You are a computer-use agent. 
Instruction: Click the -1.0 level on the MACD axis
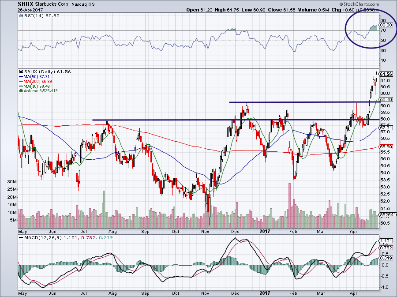click(384, 287)
